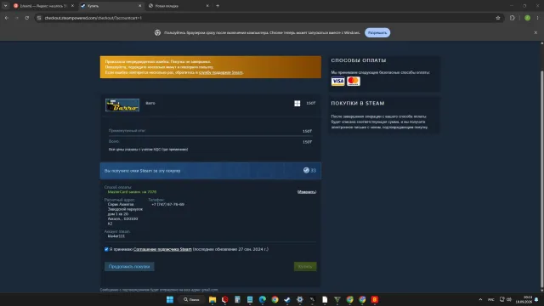Show hidden system tray icons chevron

click(480, 299)
